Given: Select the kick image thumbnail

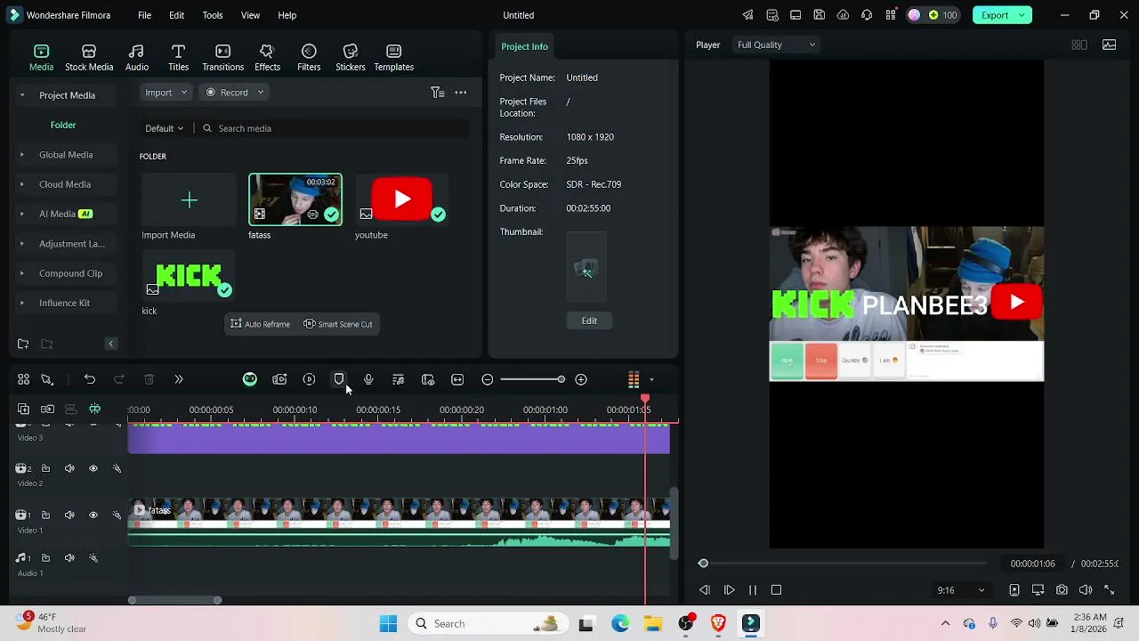Looking at the screenshot, I should click(189, 277).
